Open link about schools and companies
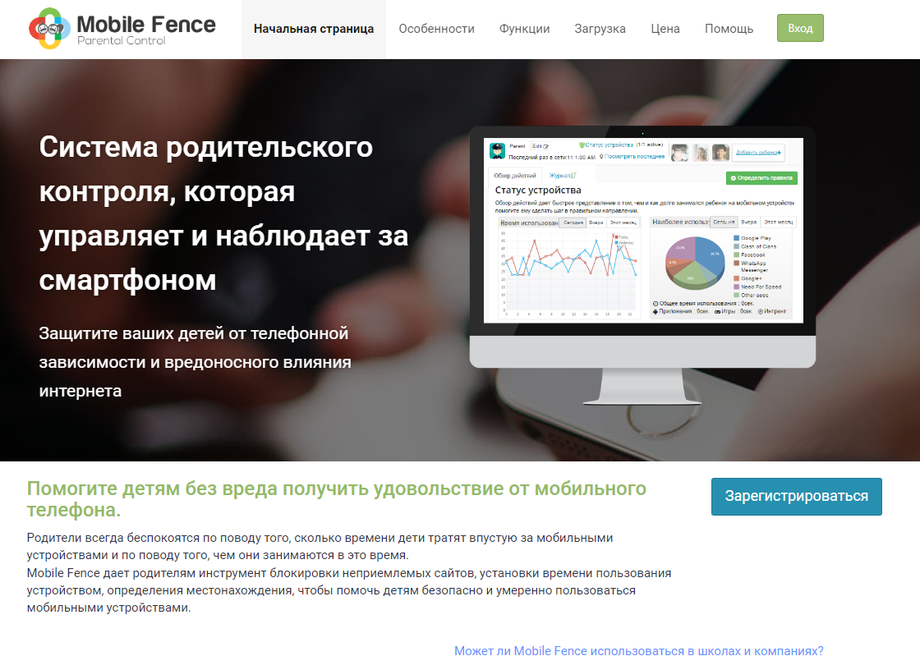This screenshot has height=656, width=920. tap(638, 650)
